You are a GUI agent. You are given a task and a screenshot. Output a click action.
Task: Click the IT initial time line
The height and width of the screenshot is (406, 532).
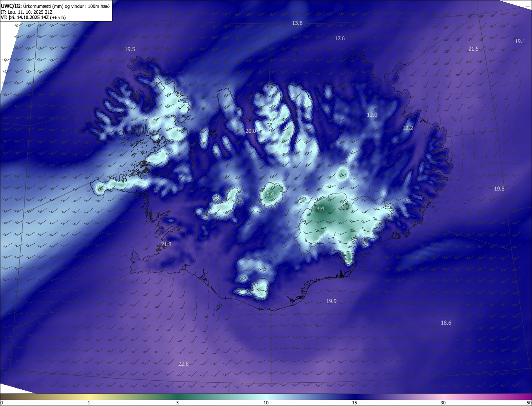coord(27,12)
